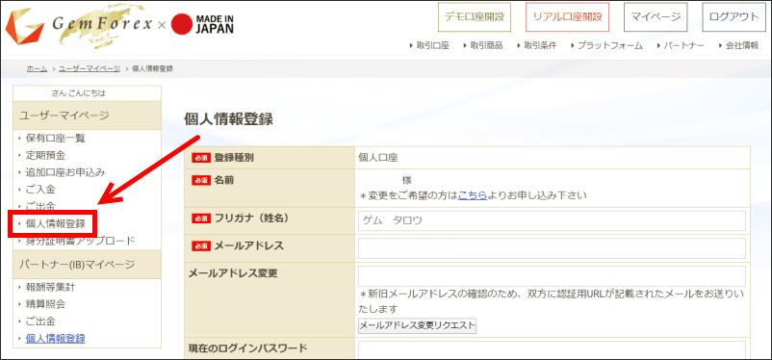This screenshot has height=360, width=772.
Task: Click 個人口座 registration type value
Action: click(378, 158)
